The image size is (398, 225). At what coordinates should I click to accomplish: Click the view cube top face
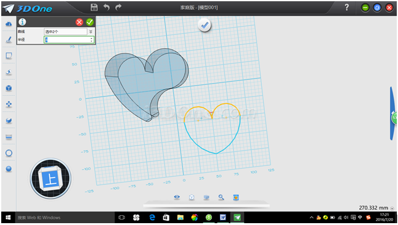51,180
